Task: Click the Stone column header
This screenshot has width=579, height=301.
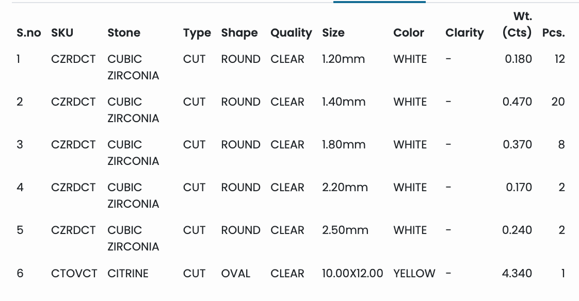Action: [124, 33]
